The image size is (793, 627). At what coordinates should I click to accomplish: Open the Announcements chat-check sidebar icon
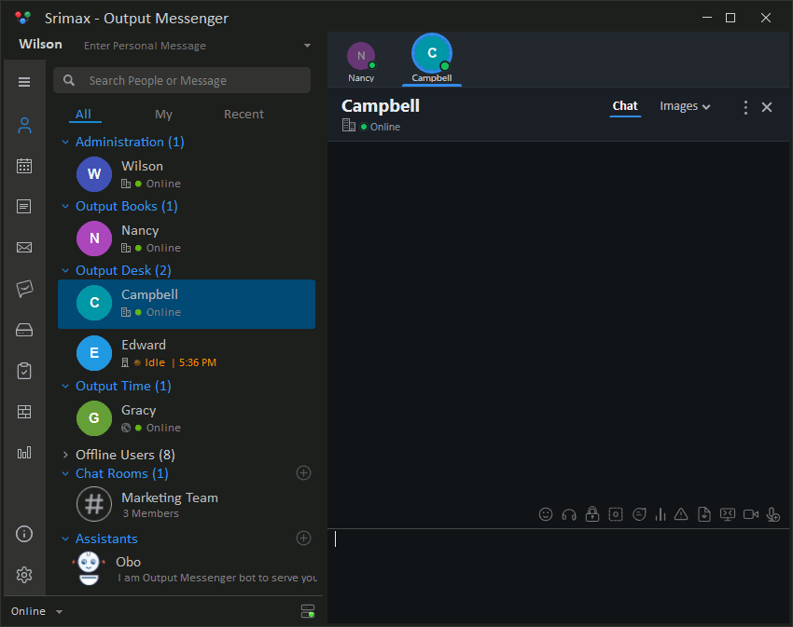(24, 289)
